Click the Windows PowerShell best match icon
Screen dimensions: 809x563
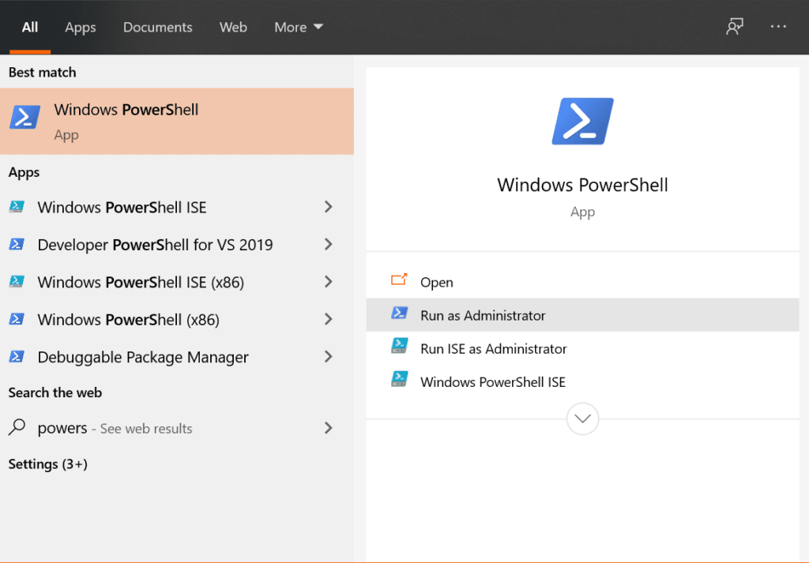click(24, 118)
